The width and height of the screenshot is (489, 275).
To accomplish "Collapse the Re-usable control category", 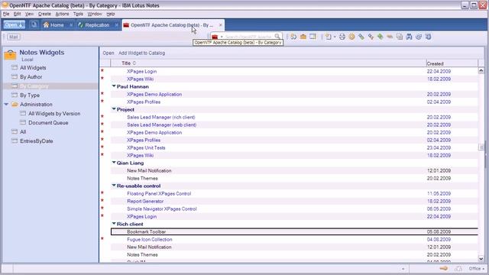I will [x=114, y=186].
